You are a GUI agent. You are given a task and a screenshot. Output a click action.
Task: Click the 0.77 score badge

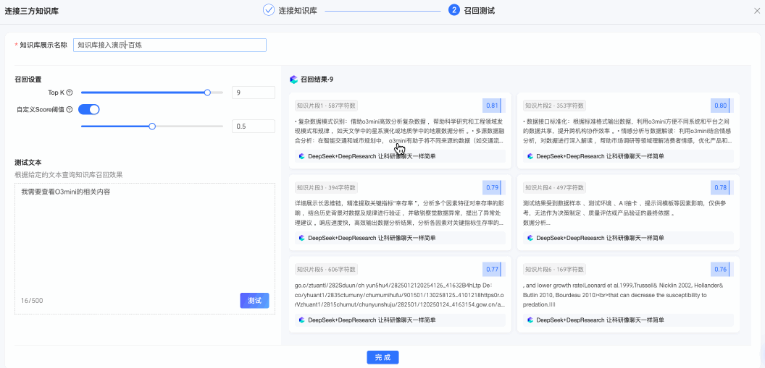click(x=494, y=269)
